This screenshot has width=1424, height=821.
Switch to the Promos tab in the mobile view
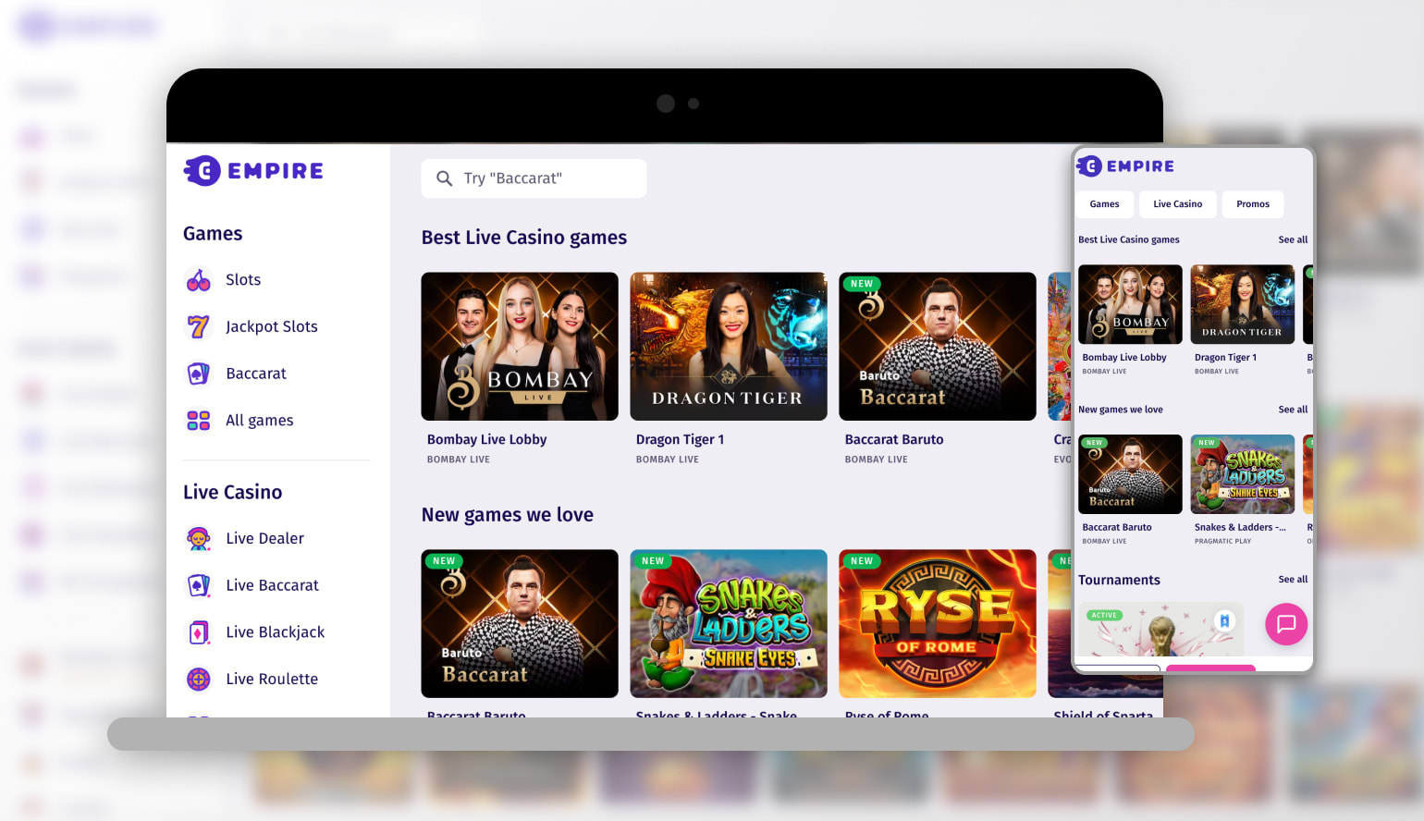(x=1253, y=204)
